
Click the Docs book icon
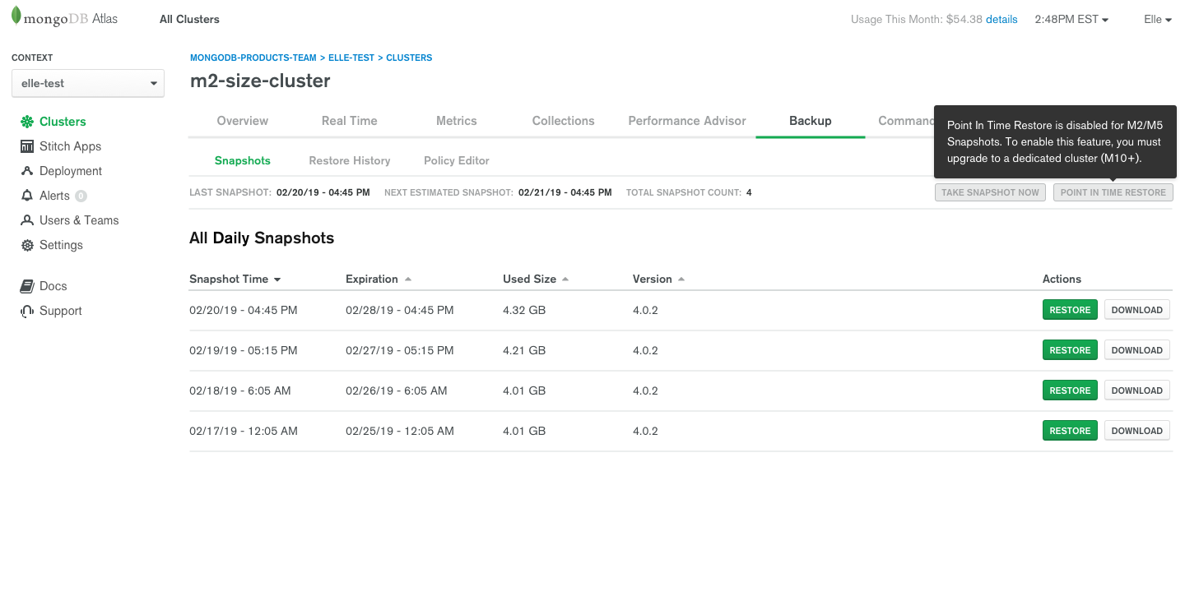coord(27,286)
